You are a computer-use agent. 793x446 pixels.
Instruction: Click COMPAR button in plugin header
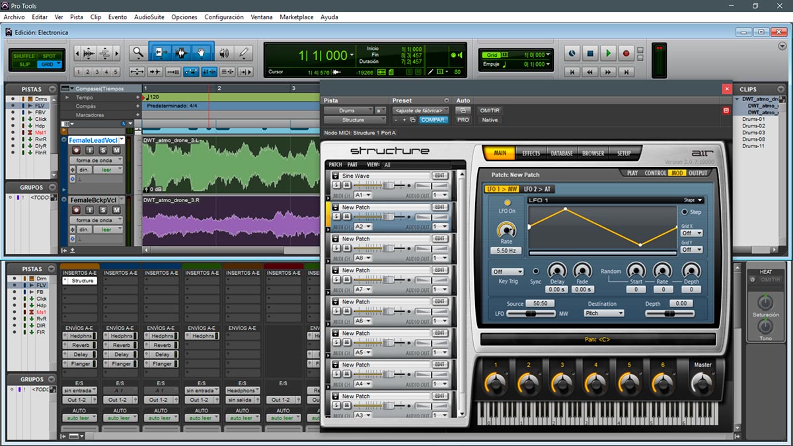pos(433,120)
